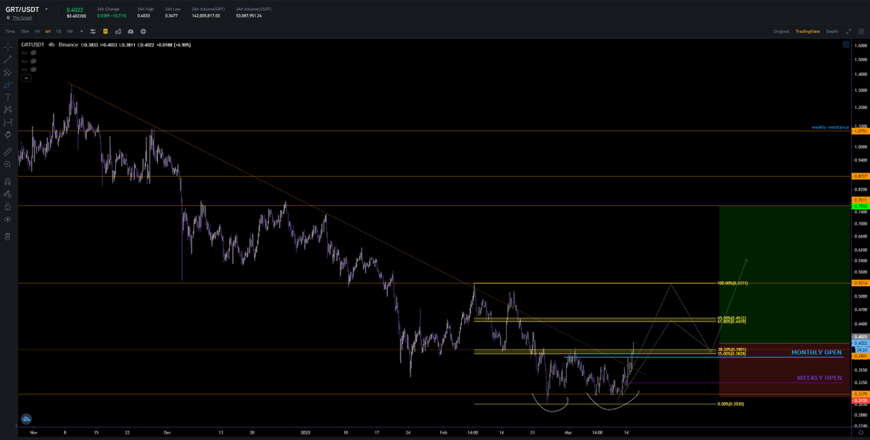
Task: Select the pitchfork drawing tool
Action: [8, 72]
